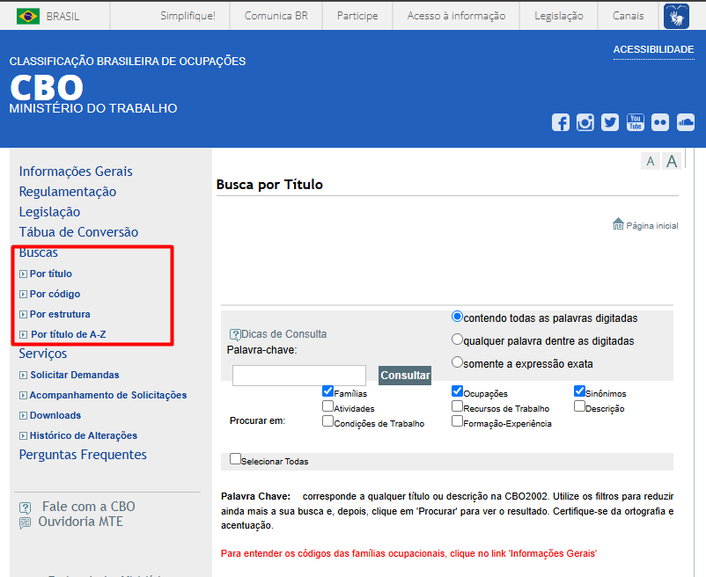Check the Recursos de Trabalho checkbox

[457, 406]
